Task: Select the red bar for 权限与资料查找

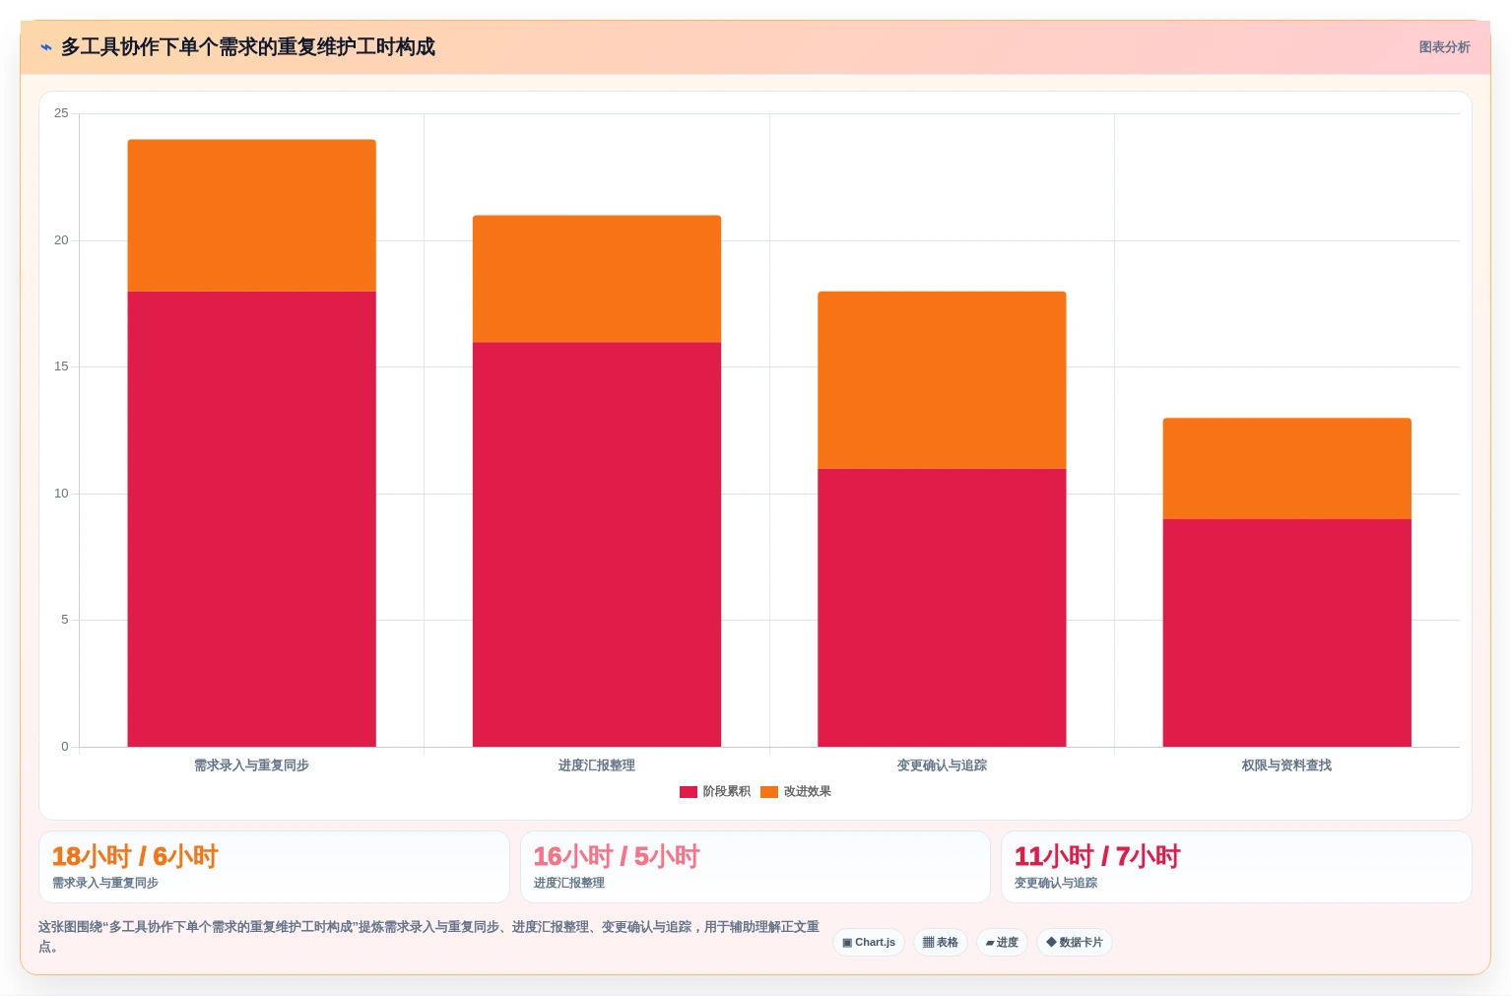Action: tap(1286, 633)
